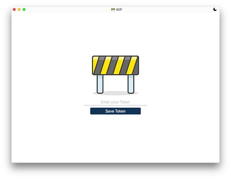
Task: Submit using the dark blue Save Token button
Action: coord(115,111)
